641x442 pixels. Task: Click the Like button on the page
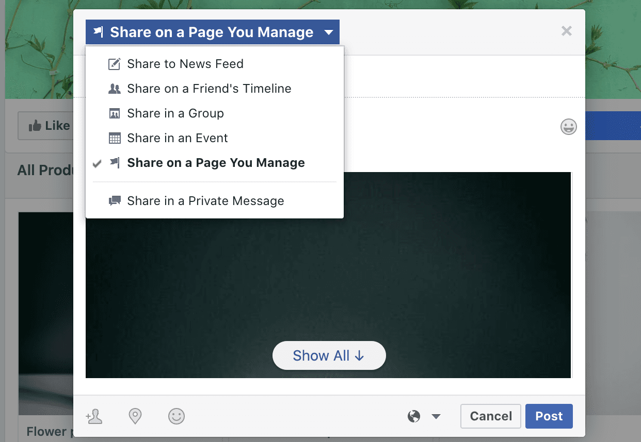(x=49, y=126)
